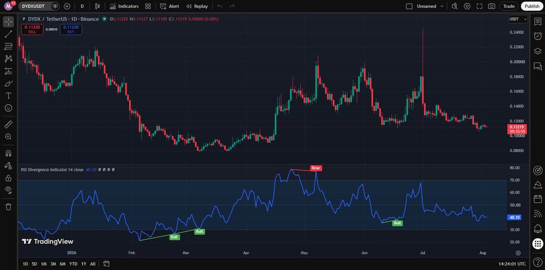This screenshot has width=545, height=270.
Task: Open the forecasting and measurement tools
Action: 8,71
